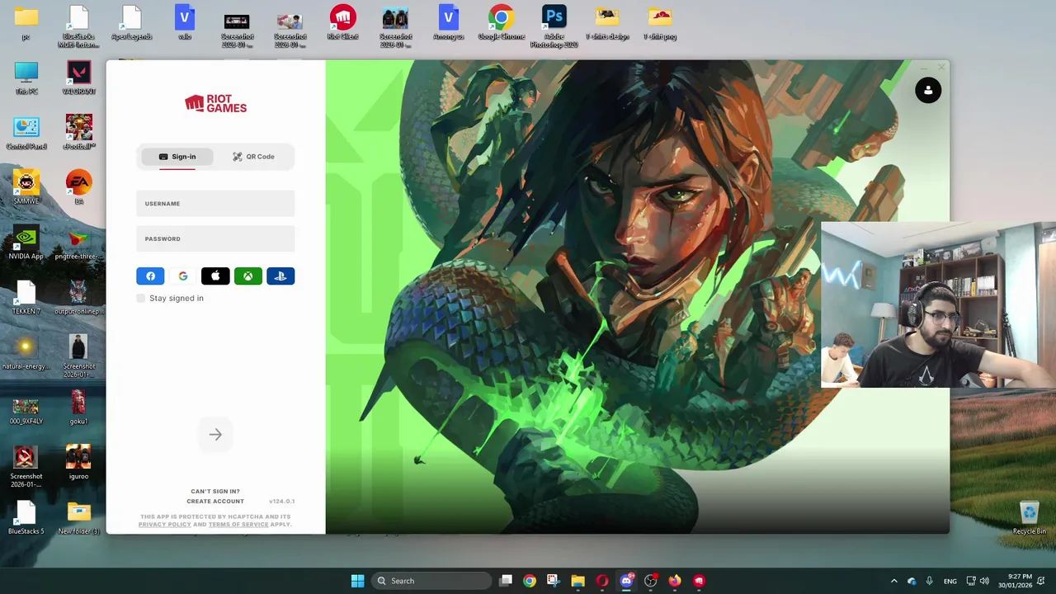Select the VALORANT desktop shortcut
Screen dimensions: 1056x594
pos(78,78)
